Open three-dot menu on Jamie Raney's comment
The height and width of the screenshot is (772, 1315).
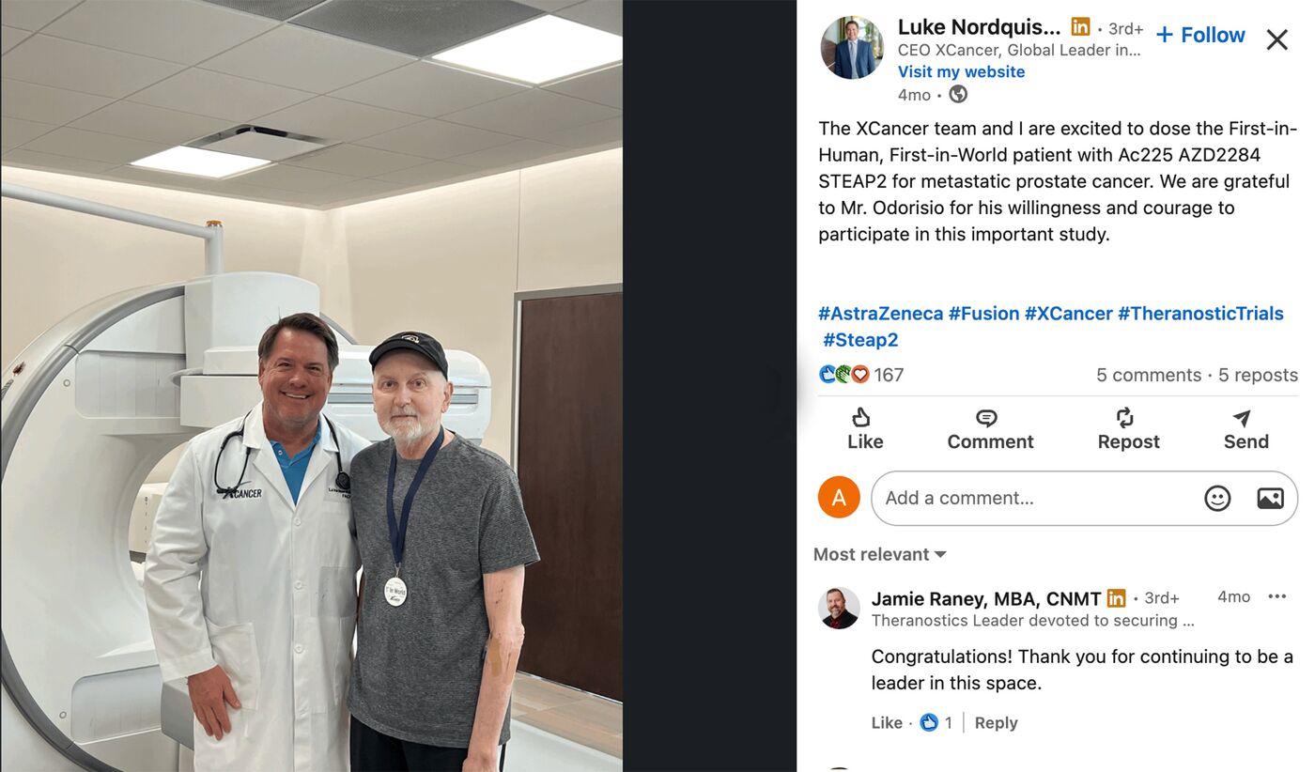tap(1277, 596)
